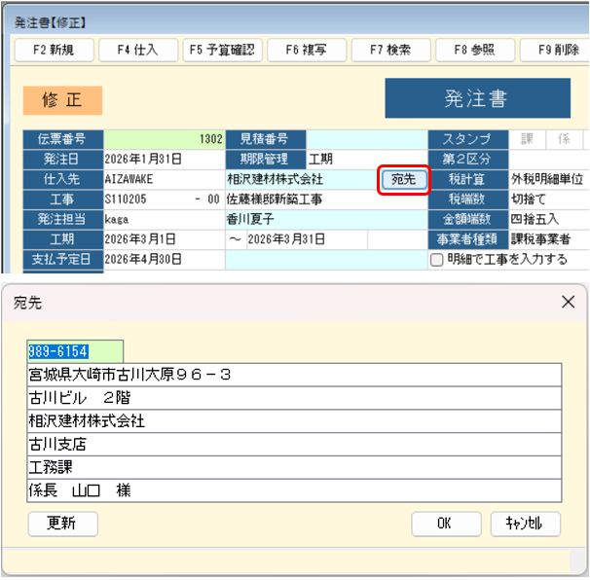Open F7 検索 search
590x580 pixels.
click(x=390, y=50)
